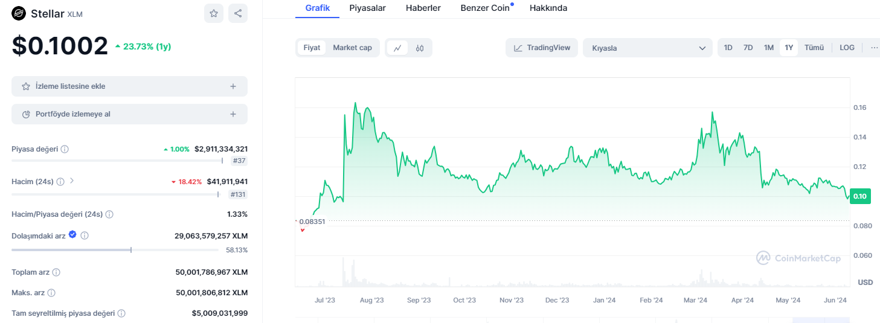Click the Mar '24 axis label
880x323 pixels.
[695, 300]
